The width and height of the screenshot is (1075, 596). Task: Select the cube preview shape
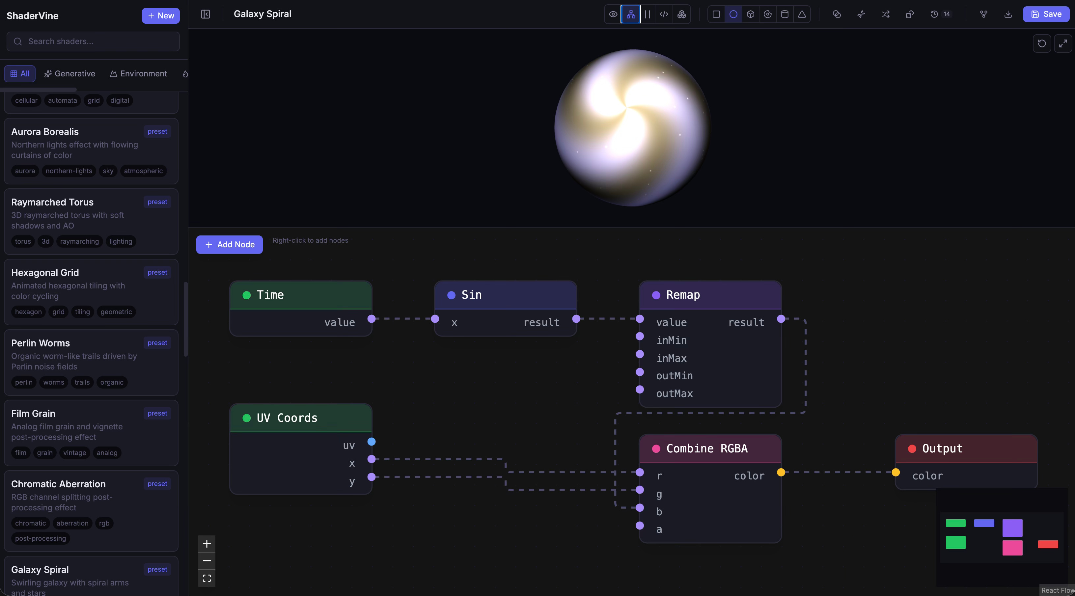[x=750, y=14]
